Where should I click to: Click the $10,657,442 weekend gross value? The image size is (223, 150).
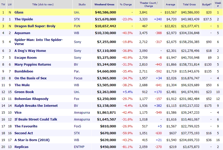pyautogui.click(x=105, y=26)
